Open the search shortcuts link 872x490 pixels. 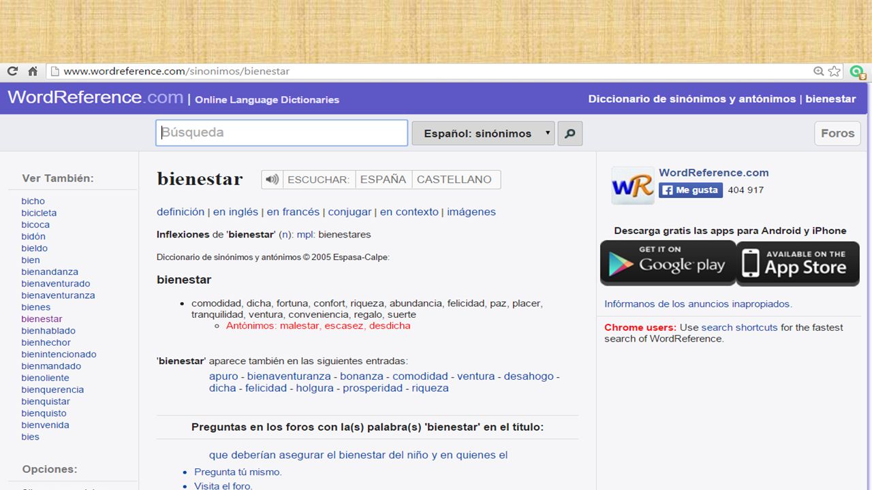pyautogui.click(x=739, y=327)
